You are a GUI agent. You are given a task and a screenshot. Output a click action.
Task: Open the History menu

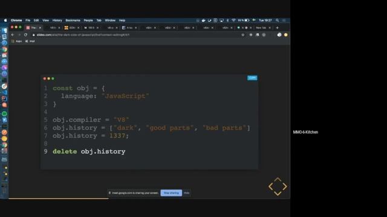point(57,20)
